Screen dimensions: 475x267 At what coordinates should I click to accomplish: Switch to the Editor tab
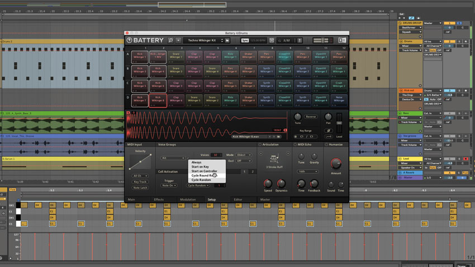[x=238, y=199]
